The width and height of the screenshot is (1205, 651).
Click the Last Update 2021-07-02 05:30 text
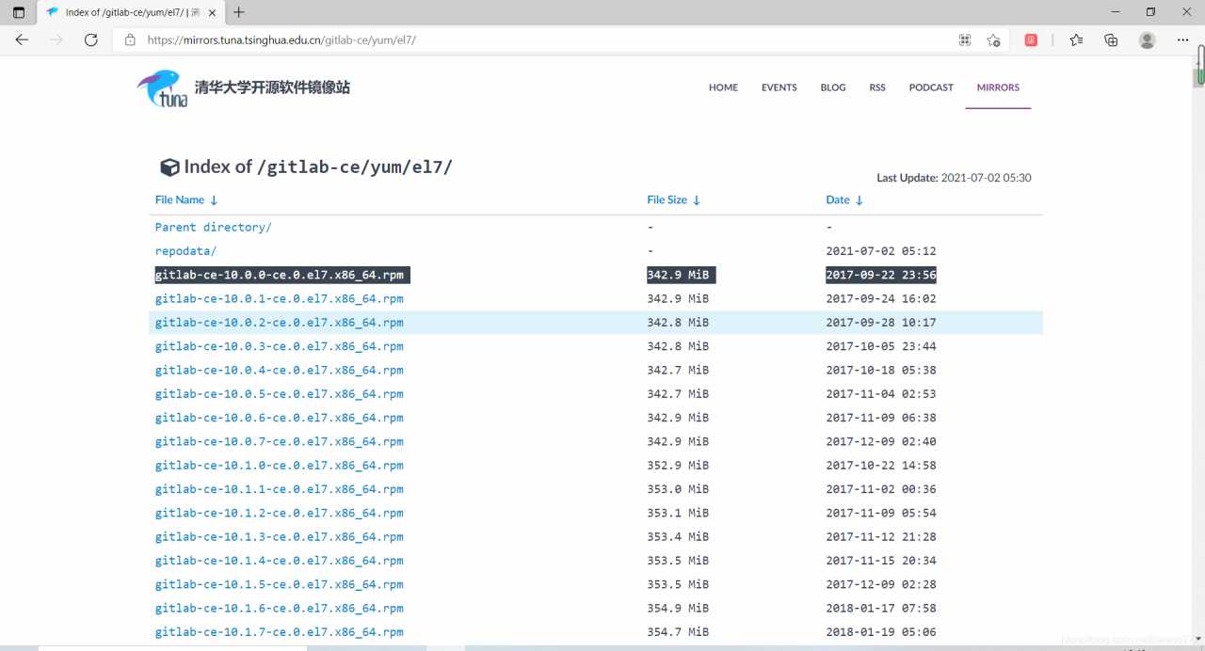pos(954,178)
